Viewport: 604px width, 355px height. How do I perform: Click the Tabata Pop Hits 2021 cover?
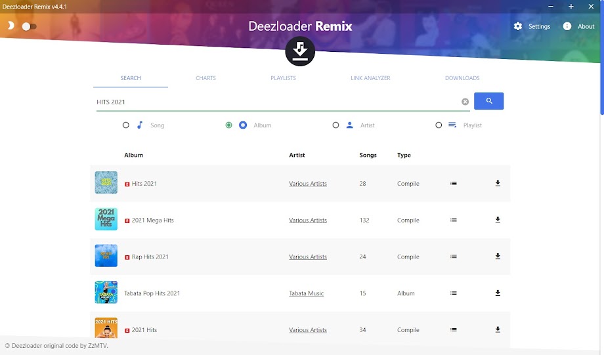coord(106,292)
